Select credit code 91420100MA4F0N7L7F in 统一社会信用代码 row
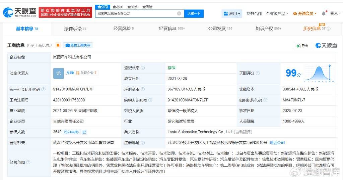Image resolution: width=343 pixels, height=180 pixels. (73, 89)
